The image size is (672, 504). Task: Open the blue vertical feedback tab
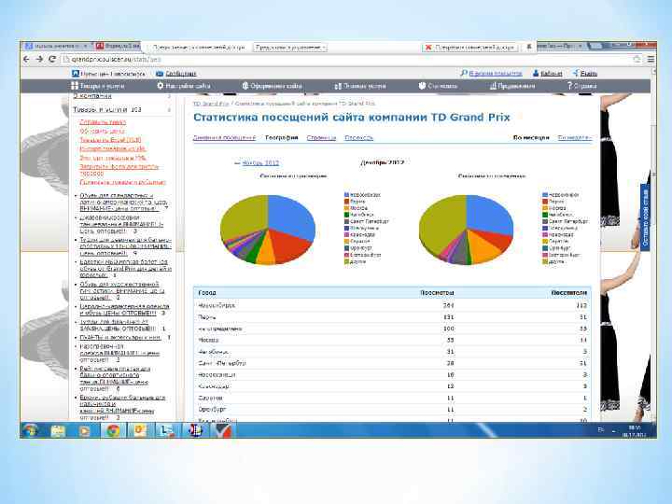tap(645, 217)
